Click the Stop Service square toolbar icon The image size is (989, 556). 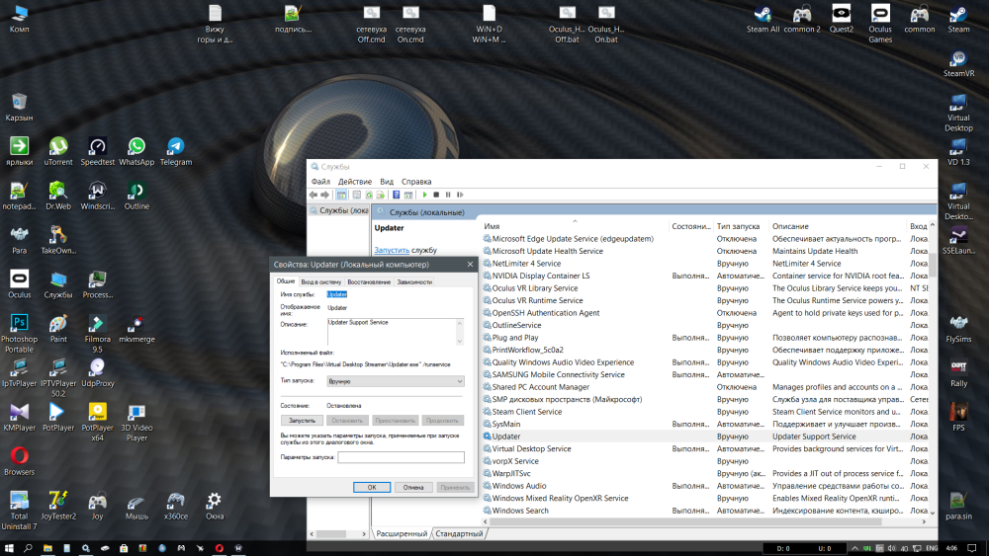[436, 196]
